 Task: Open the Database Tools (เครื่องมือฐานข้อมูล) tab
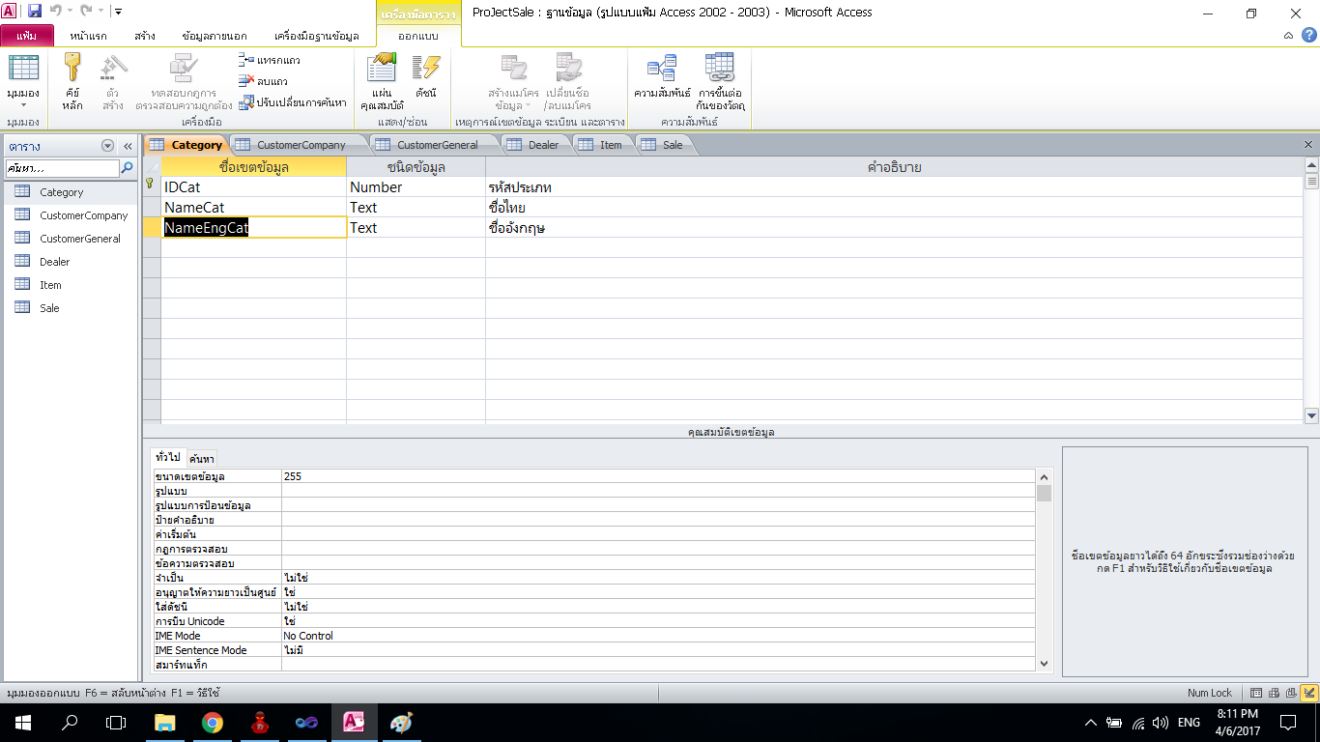317,36
